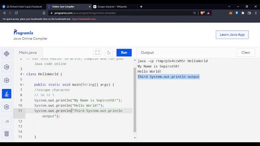
Task: Open the SQL database sidebar icon
Action: (6, 133)
